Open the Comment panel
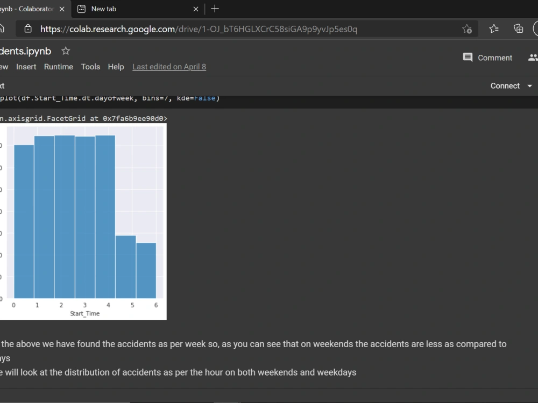538x403 pixels. pos(487,57)
